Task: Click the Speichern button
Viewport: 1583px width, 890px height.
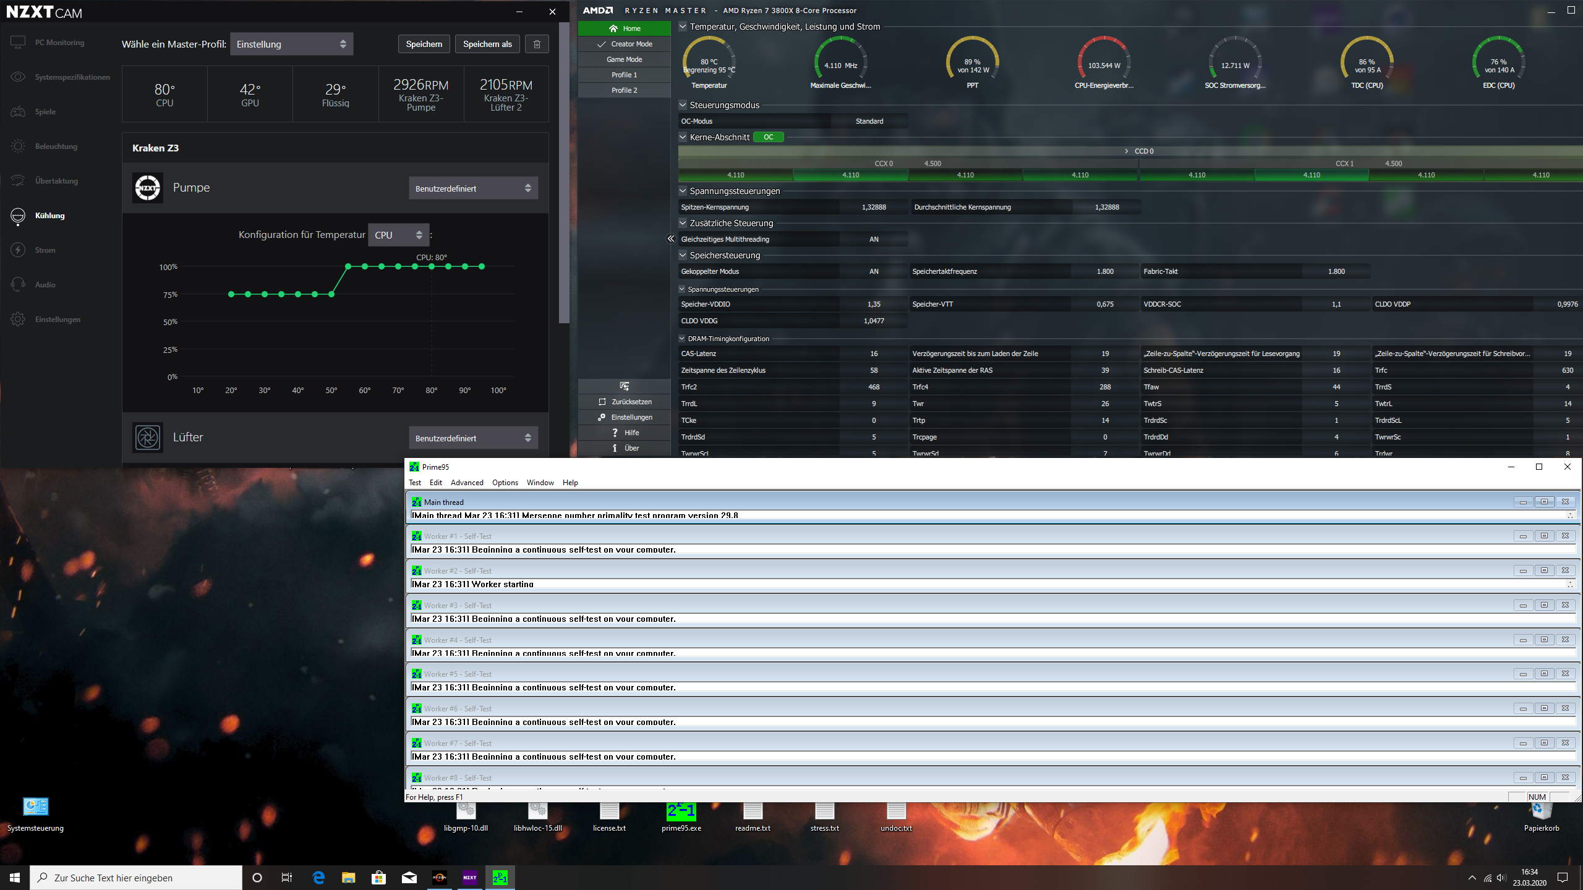Action: (424, 44)
